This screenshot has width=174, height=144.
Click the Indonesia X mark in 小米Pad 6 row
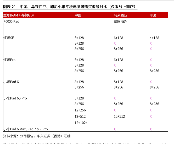pos(151,82)
